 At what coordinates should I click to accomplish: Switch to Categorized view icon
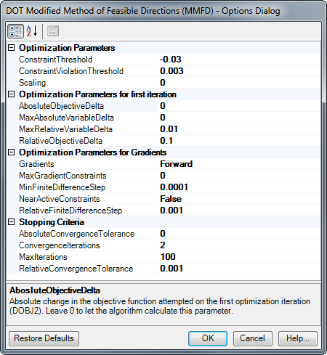(15, 31)
